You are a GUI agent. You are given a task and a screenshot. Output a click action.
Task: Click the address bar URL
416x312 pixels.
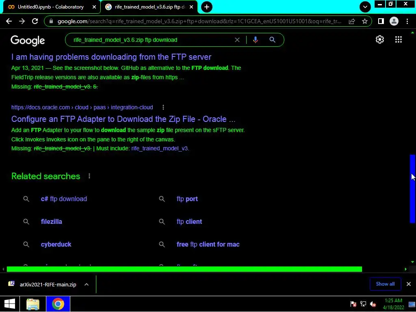pyautogui.click(x=199, y=21)
